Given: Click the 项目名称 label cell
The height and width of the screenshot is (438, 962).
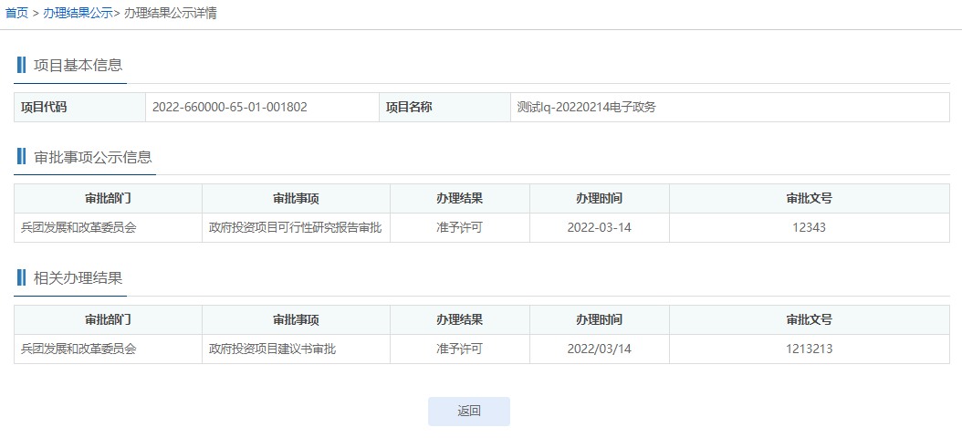Looking at the screenshot, I should [x=409, y=107].
